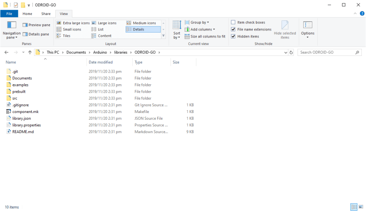366x211 pixels.
Task: Switch to large thumbnails view in status bar
Action: pos(361,207)
